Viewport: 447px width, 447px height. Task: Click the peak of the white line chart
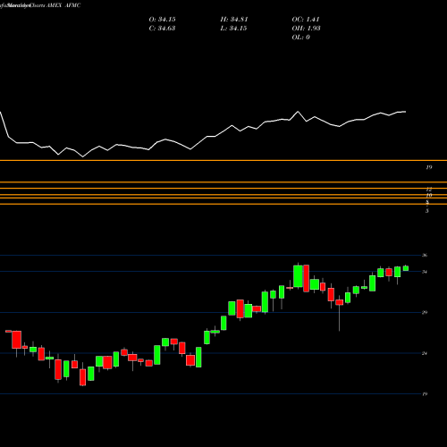tap(298, 112)
